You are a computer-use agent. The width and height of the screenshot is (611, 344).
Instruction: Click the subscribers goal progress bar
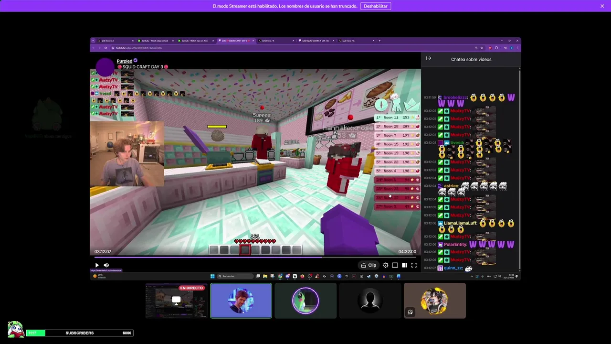point(80,333)
